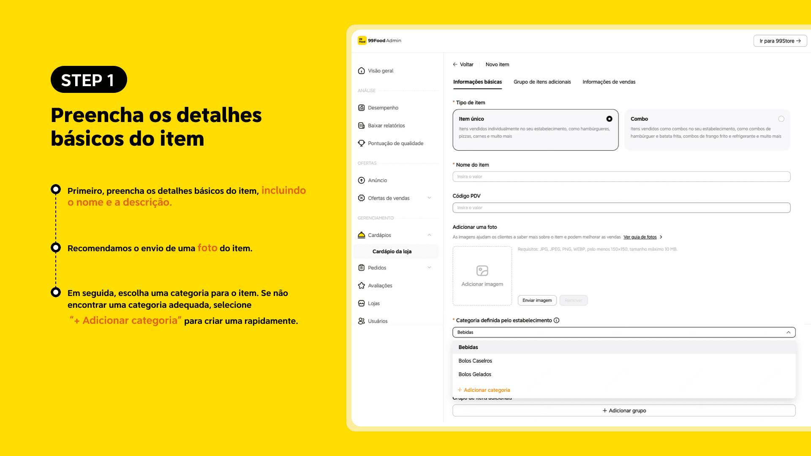Click the Pontuação de qualidade trophy icon
The width and height of the screenshot is (811, 456).
tap(362, 143)
